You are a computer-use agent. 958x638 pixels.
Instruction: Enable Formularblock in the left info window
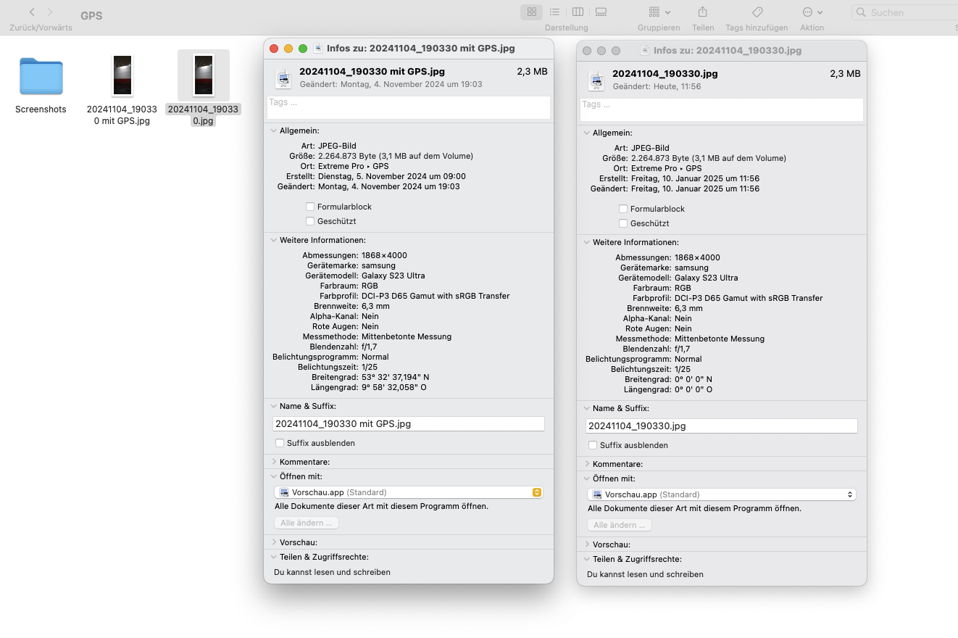point(310,207)
